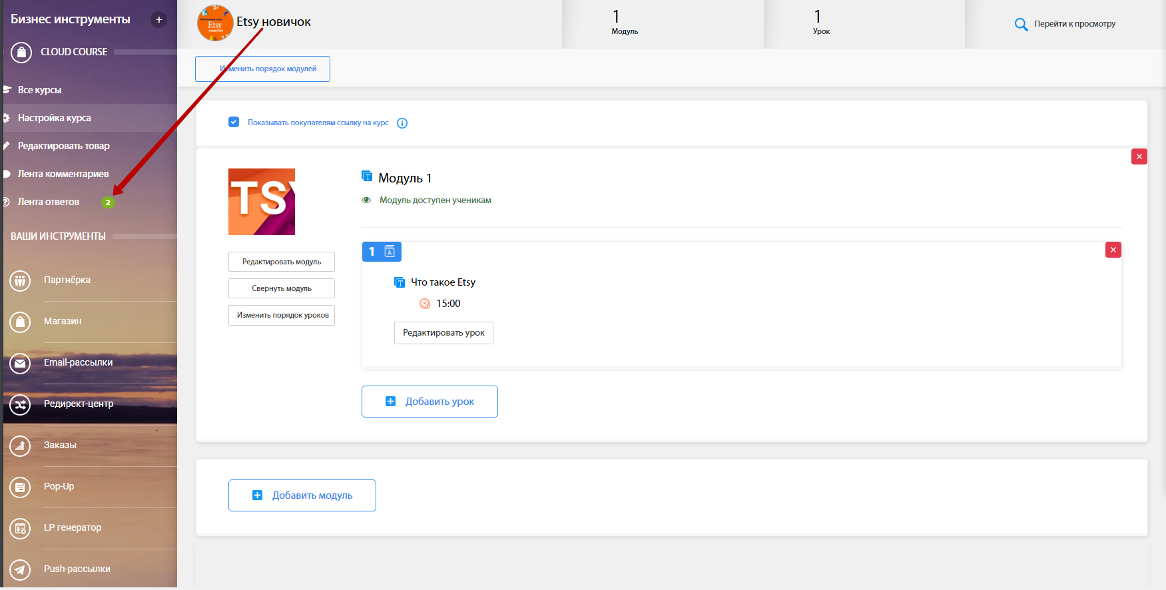This screenshot has width=1166, height=590.
Task: Click the clock icon beside 15:00
Action: tap(425, 304)
